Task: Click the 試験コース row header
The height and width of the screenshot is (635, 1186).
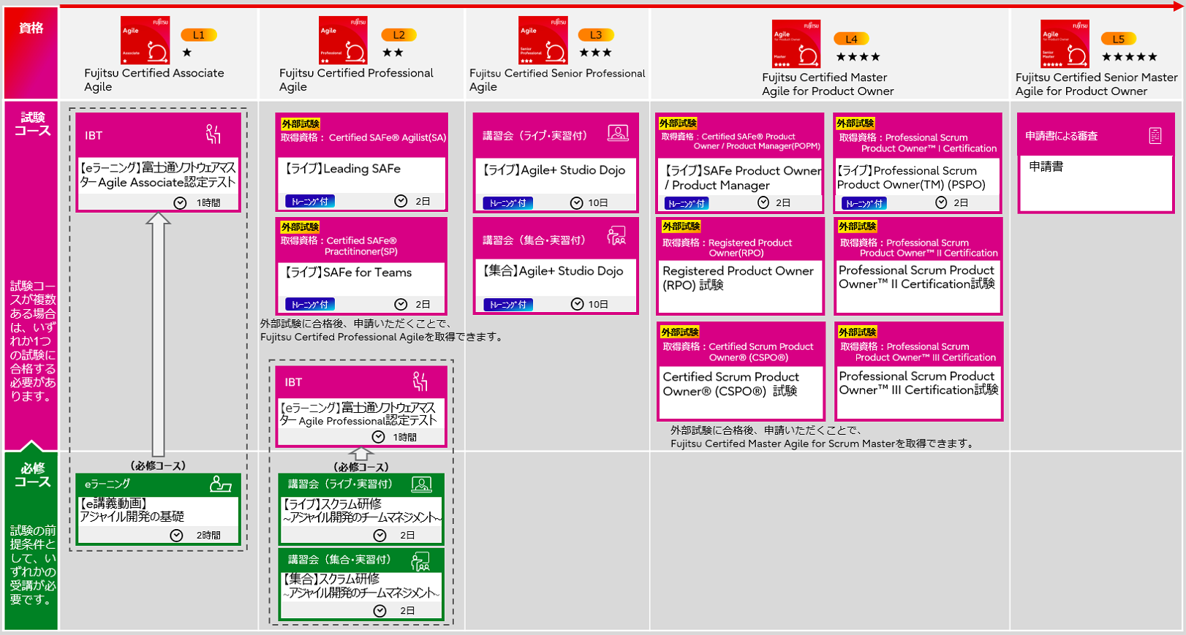Action: 32,123
